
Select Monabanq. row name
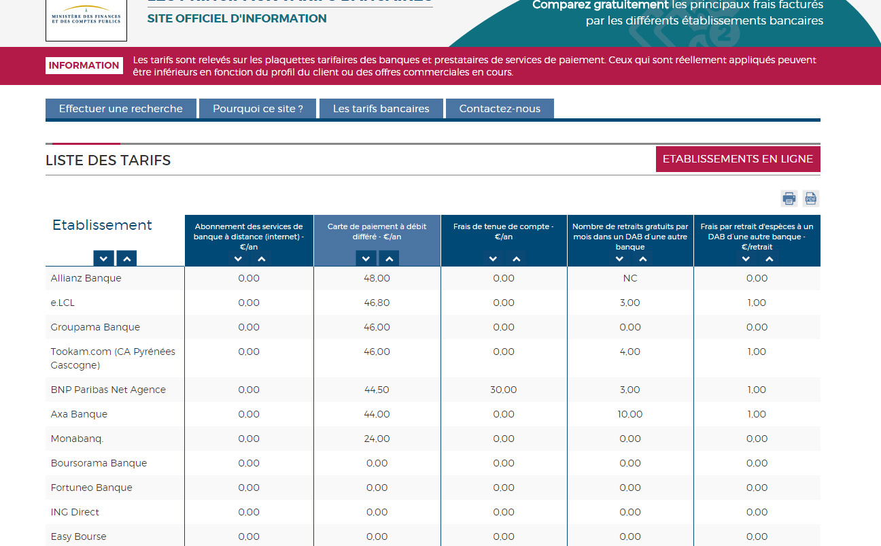coord(77,439)
